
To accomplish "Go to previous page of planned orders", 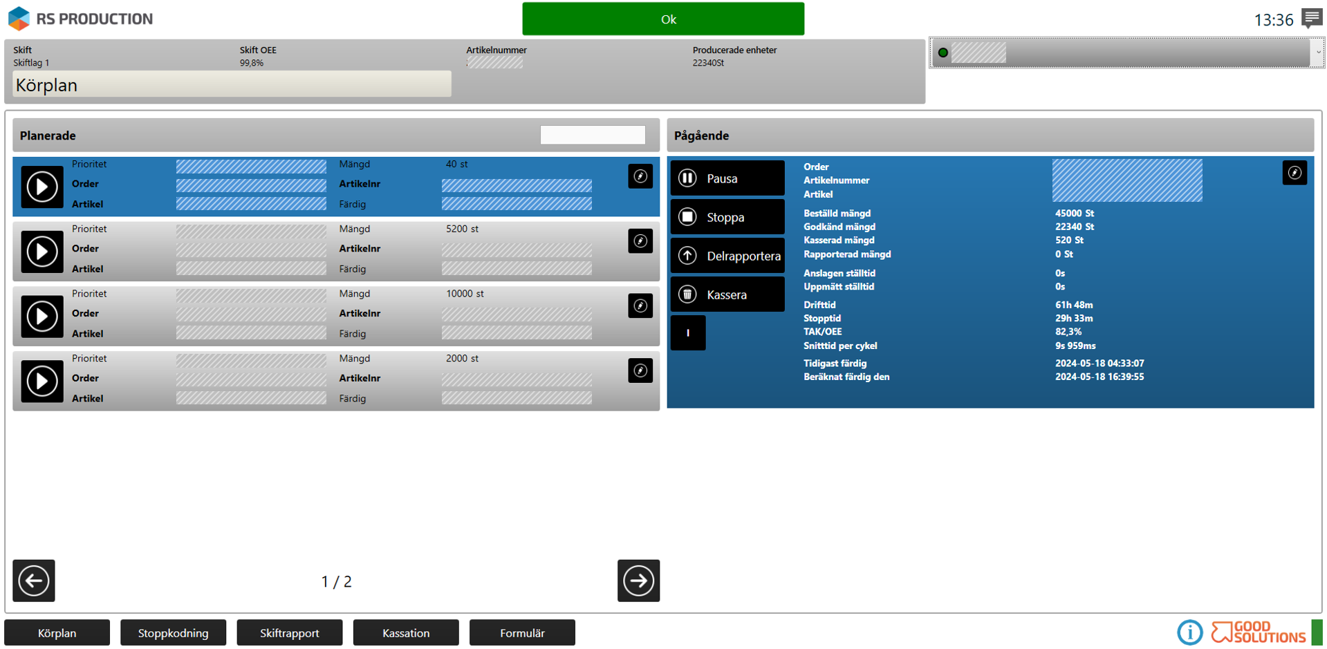I will click(34, 581).
